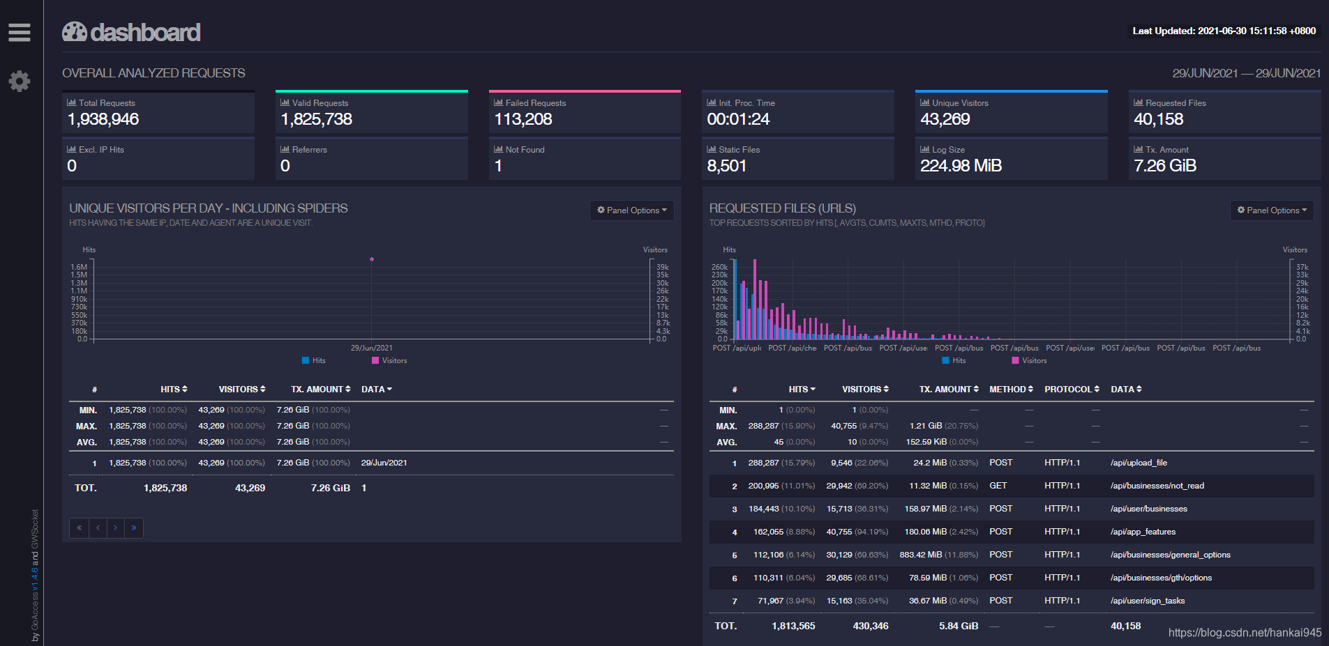Screen dimensions: 1329x646
Task: Click the tallest bar for POST /api/upload_file
Action: pyautogui.click(x=735, y=300)
